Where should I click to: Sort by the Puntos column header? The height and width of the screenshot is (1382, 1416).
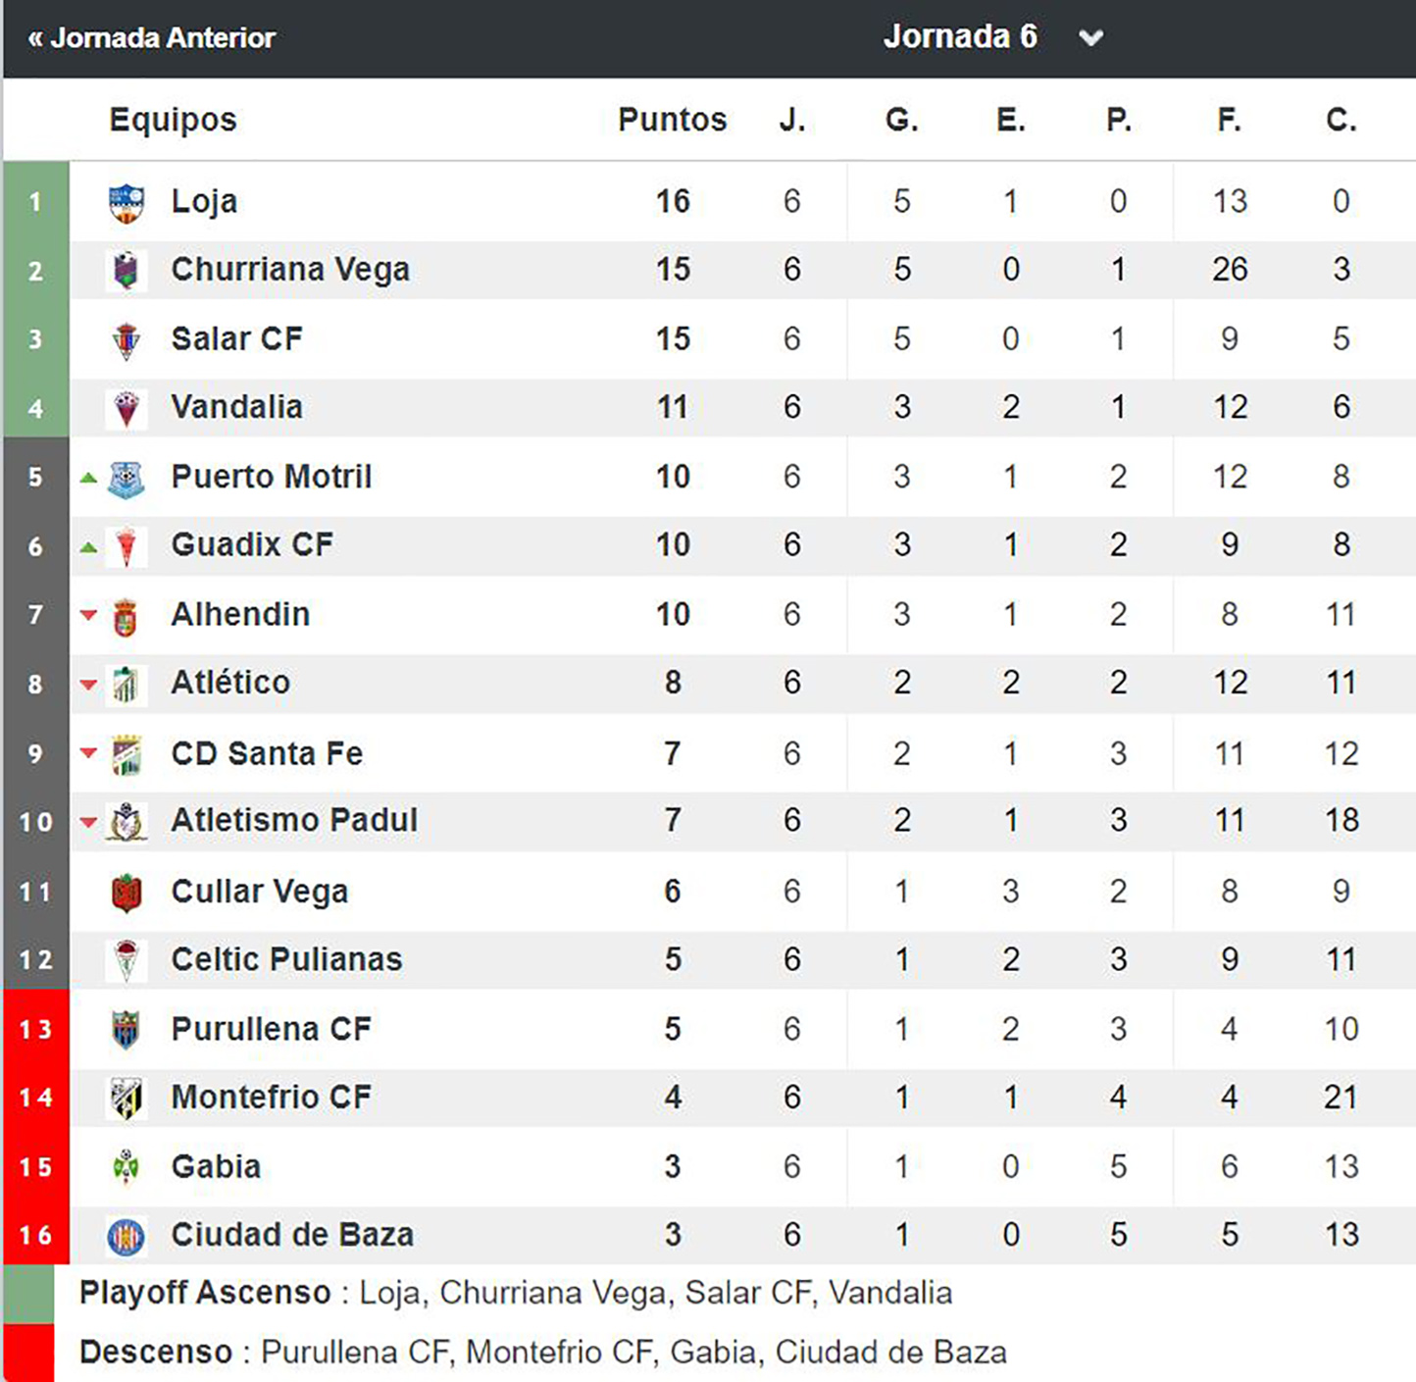click(672, 120)
